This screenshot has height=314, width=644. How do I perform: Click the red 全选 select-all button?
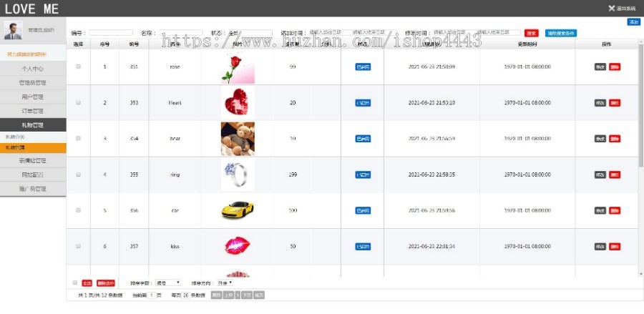tap(87, 283)
